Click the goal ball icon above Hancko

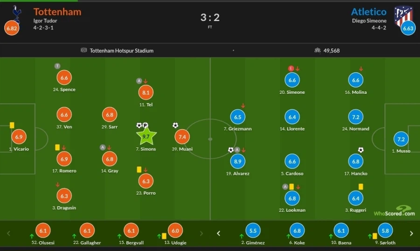(361, 150)
